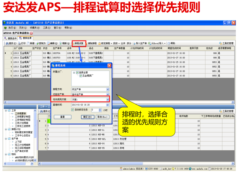
Task: Click the 刷新 refresh icon
Action: [61, 43]
